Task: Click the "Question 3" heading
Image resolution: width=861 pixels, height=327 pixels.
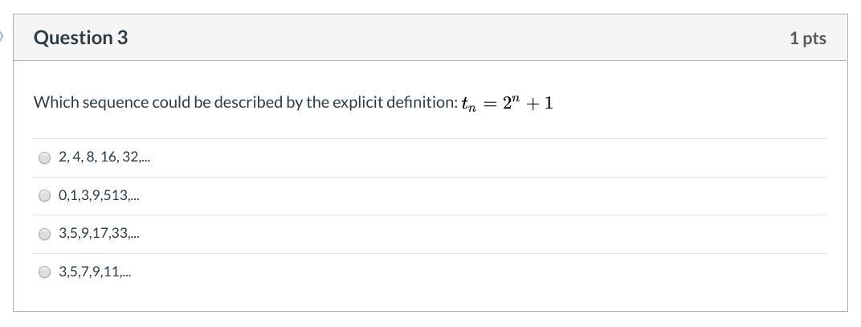Action: [x=80, y=38]
